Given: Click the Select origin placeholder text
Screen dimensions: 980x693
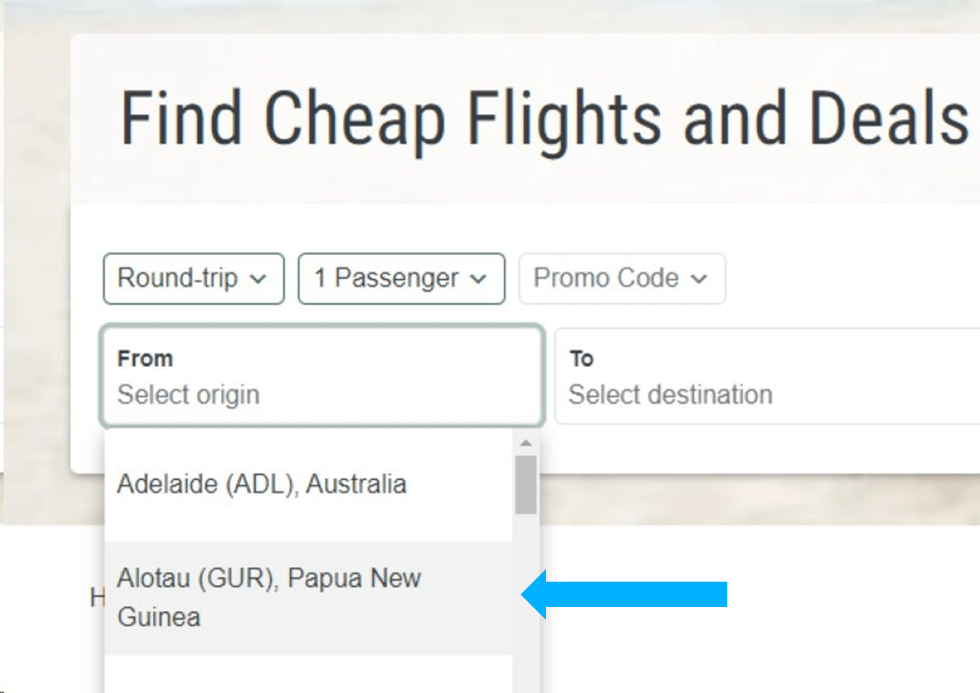Looking at the screenshot, I should tap(189, 395).
